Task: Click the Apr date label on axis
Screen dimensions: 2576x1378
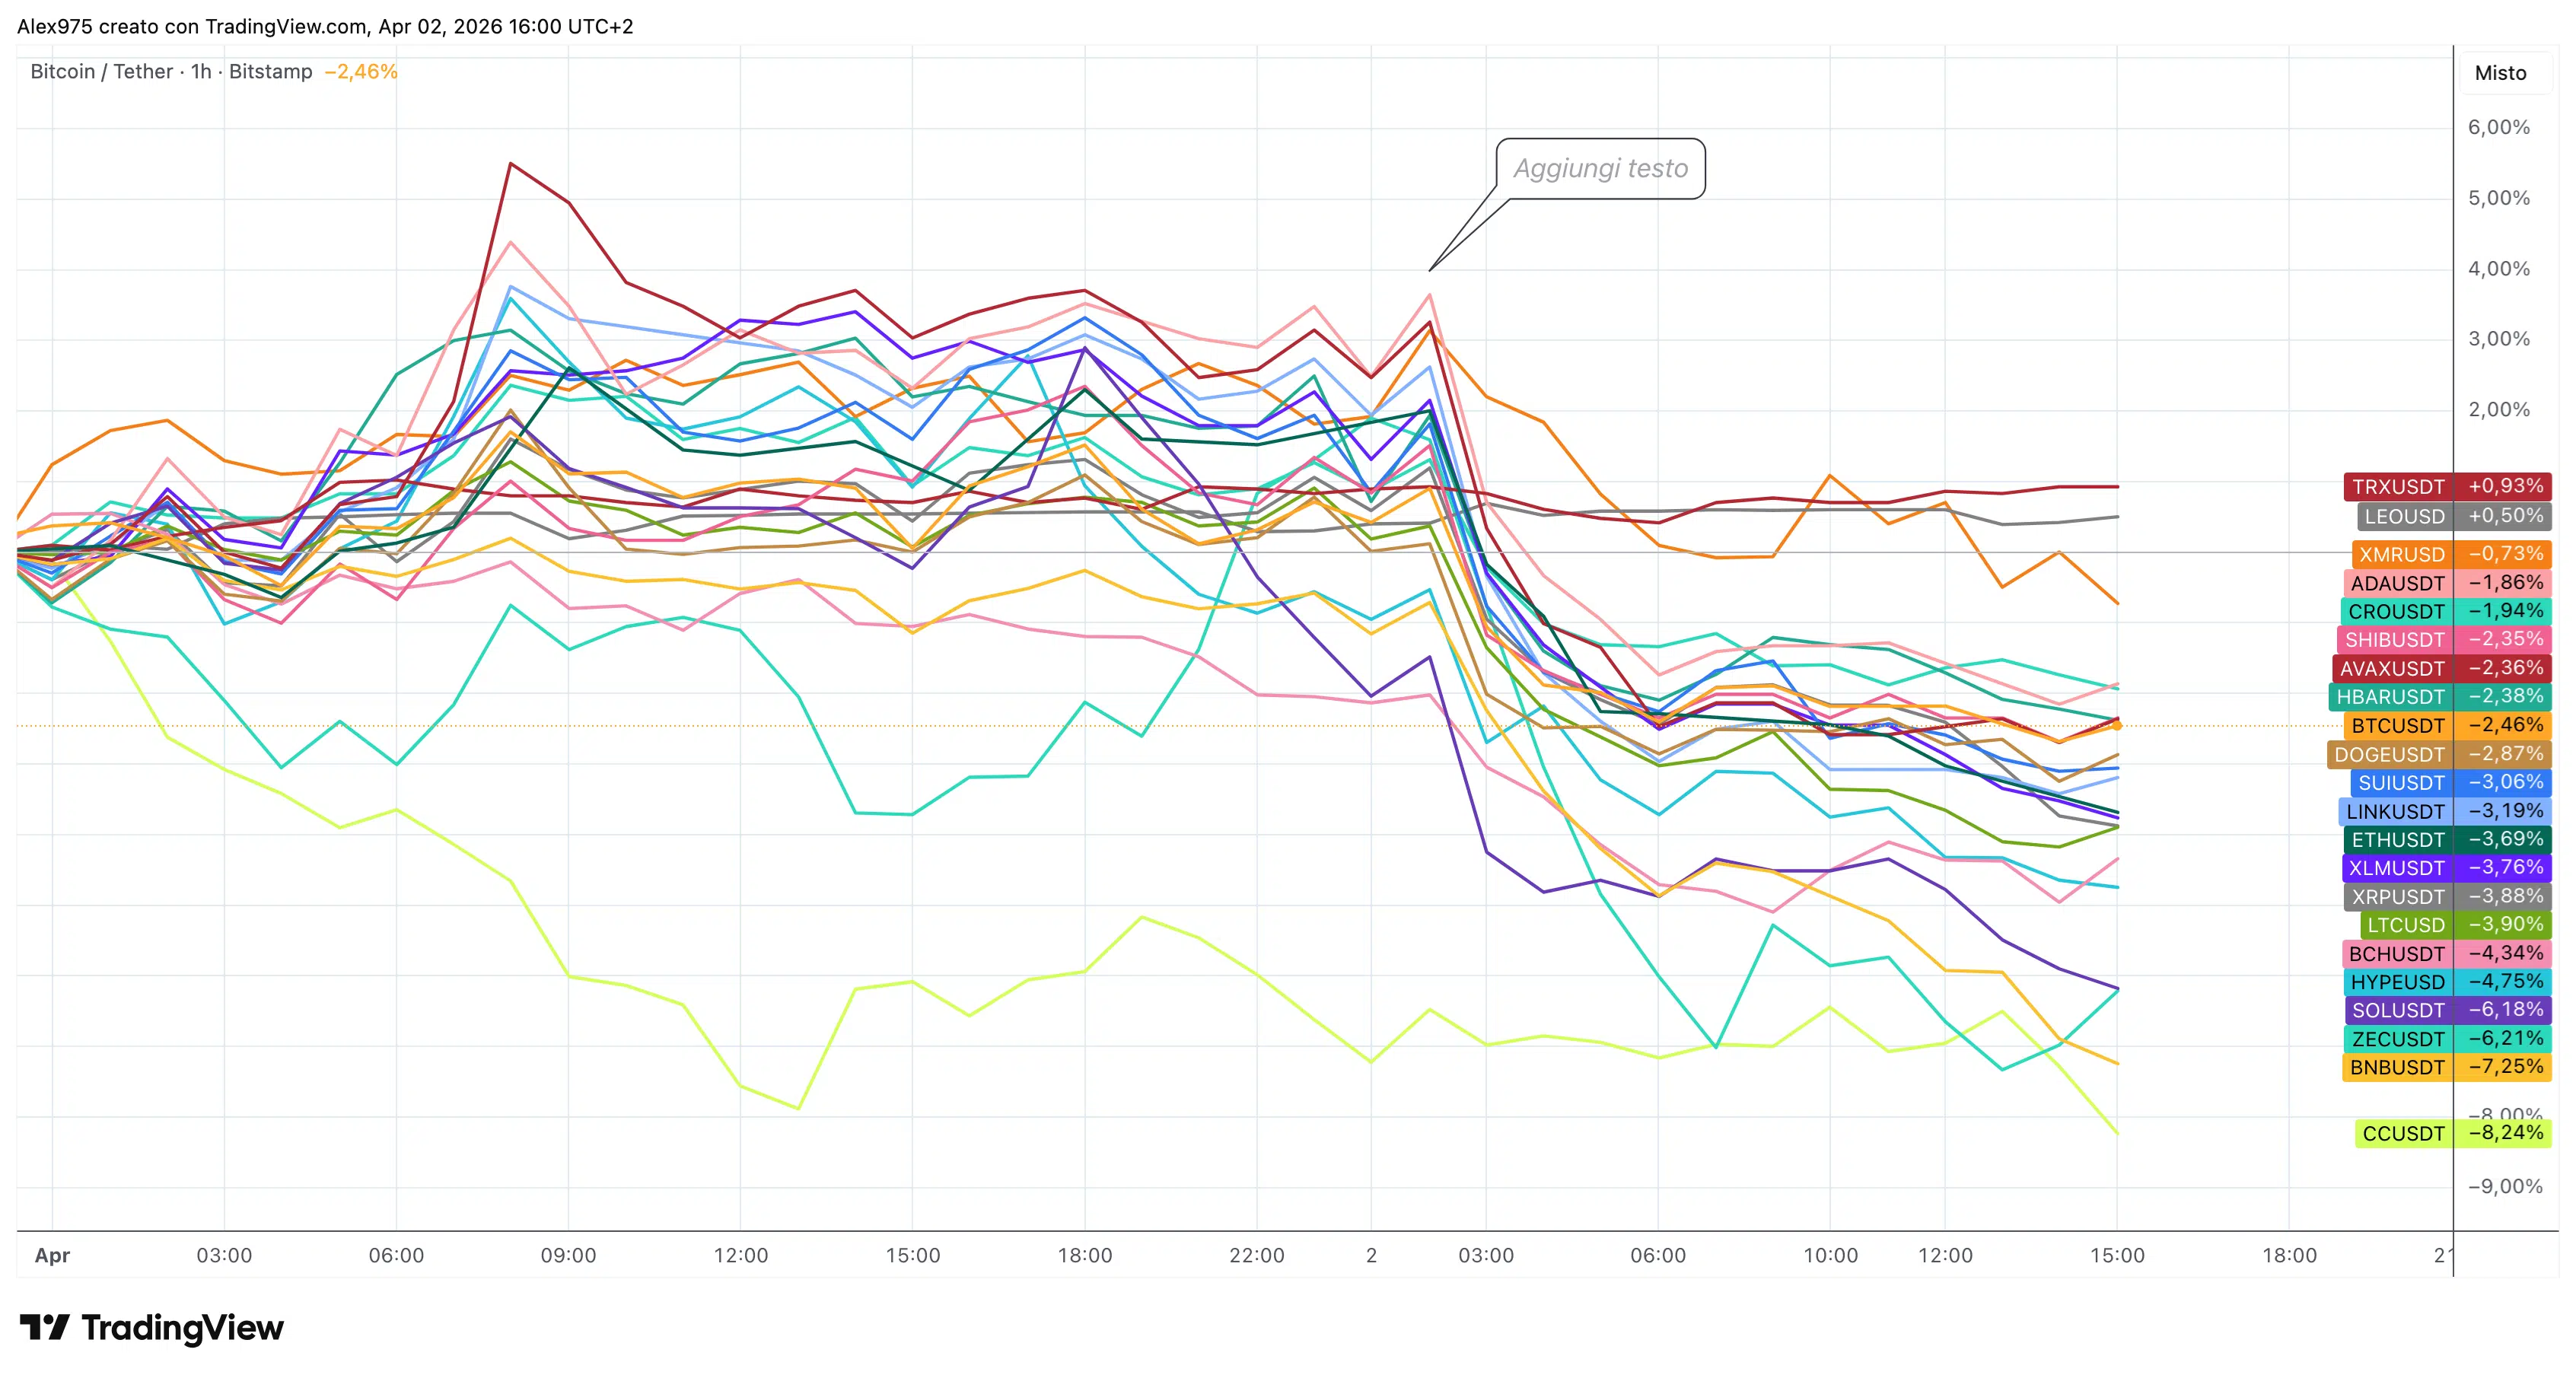Action: [52, 1255]
